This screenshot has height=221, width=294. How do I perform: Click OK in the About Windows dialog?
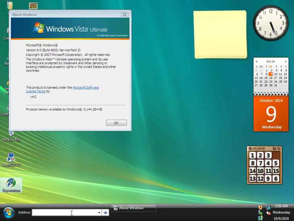point(116,123)
